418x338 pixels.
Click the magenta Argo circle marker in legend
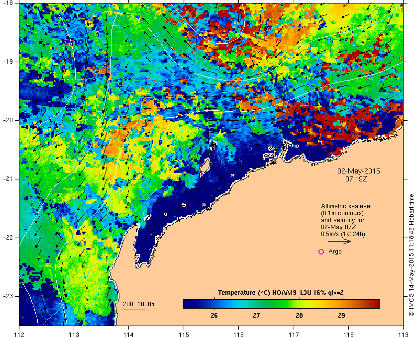click(321, 252)
